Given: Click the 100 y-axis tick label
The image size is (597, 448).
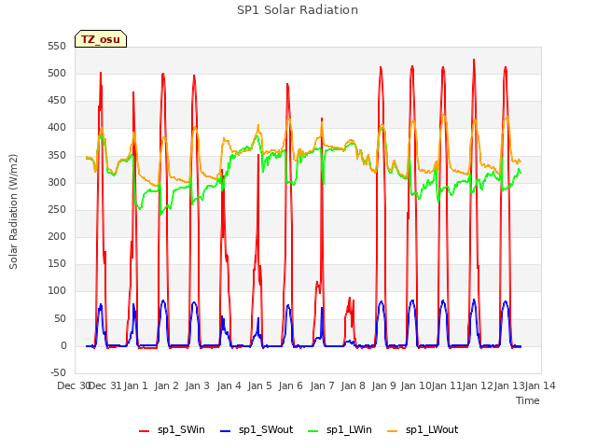Looking at the screenshot, I should [57, 291].
